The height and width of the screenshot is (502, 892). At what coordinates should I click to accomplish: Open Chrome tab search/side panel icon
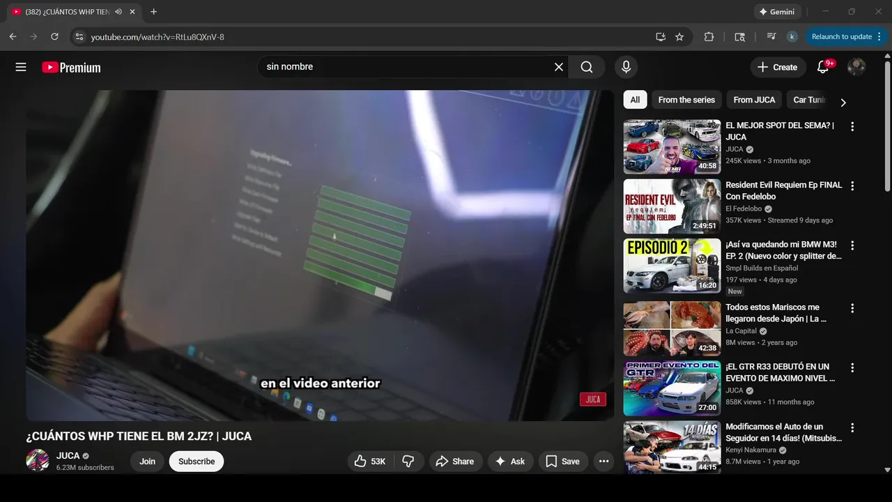click(740, 36)
